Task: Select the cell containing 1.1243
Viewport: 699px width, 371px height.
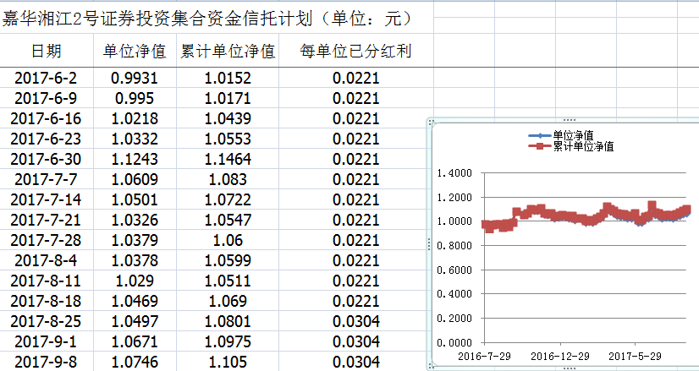Action: (x=135, y=159)
